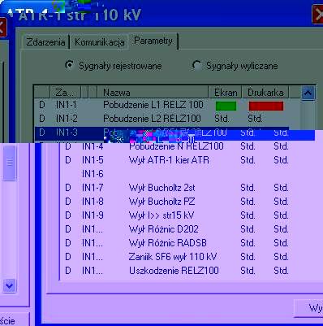Select row Pobudzenie L1 RELZ 100
The height and width of the screenshot is (326, 323).
[161, 105]
